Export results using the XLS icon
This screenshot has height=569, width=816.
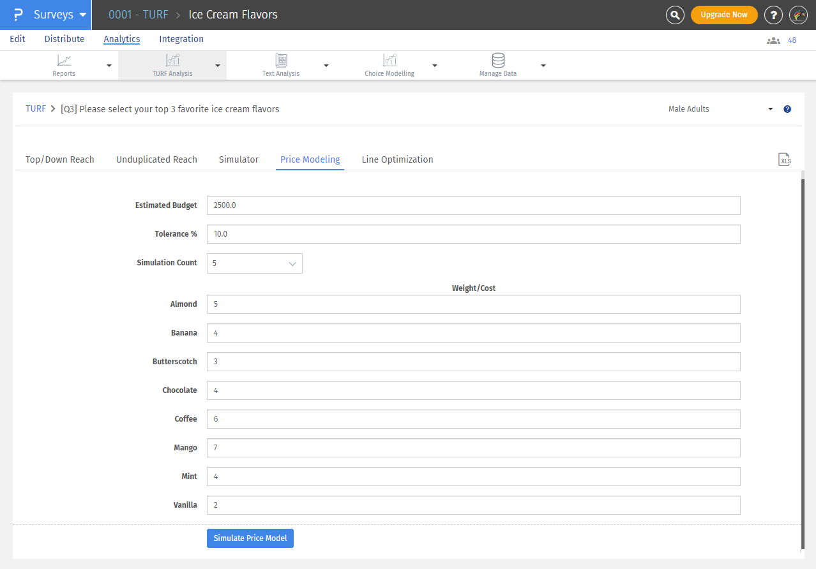click(x=785, y=160)
